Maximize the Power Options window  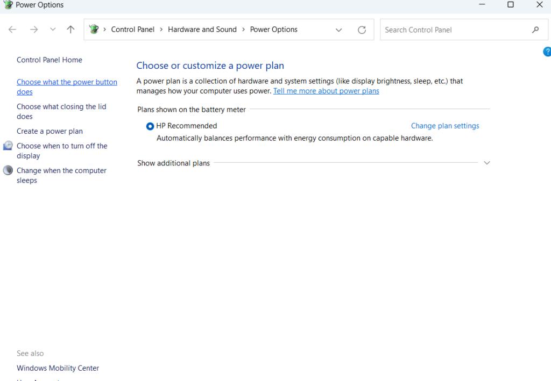pos(511,4)
